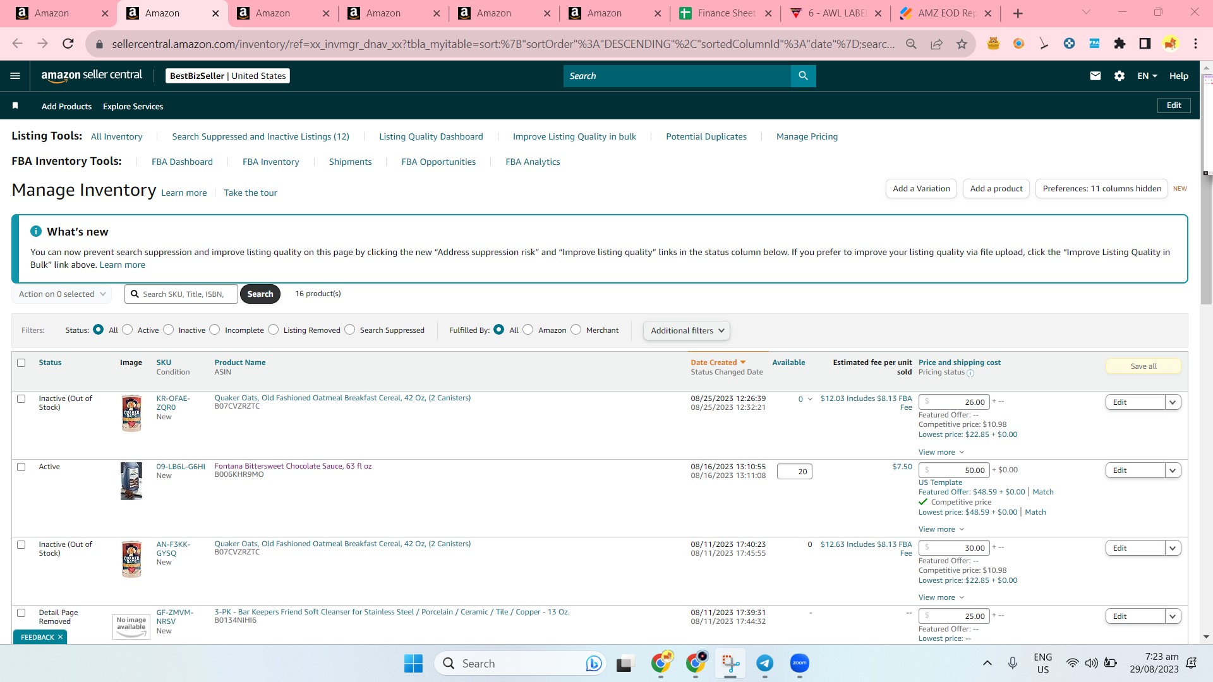Screen dimensions: 1213x682
Task: Open the Chrome three-dot menu
Action: 1195,44
